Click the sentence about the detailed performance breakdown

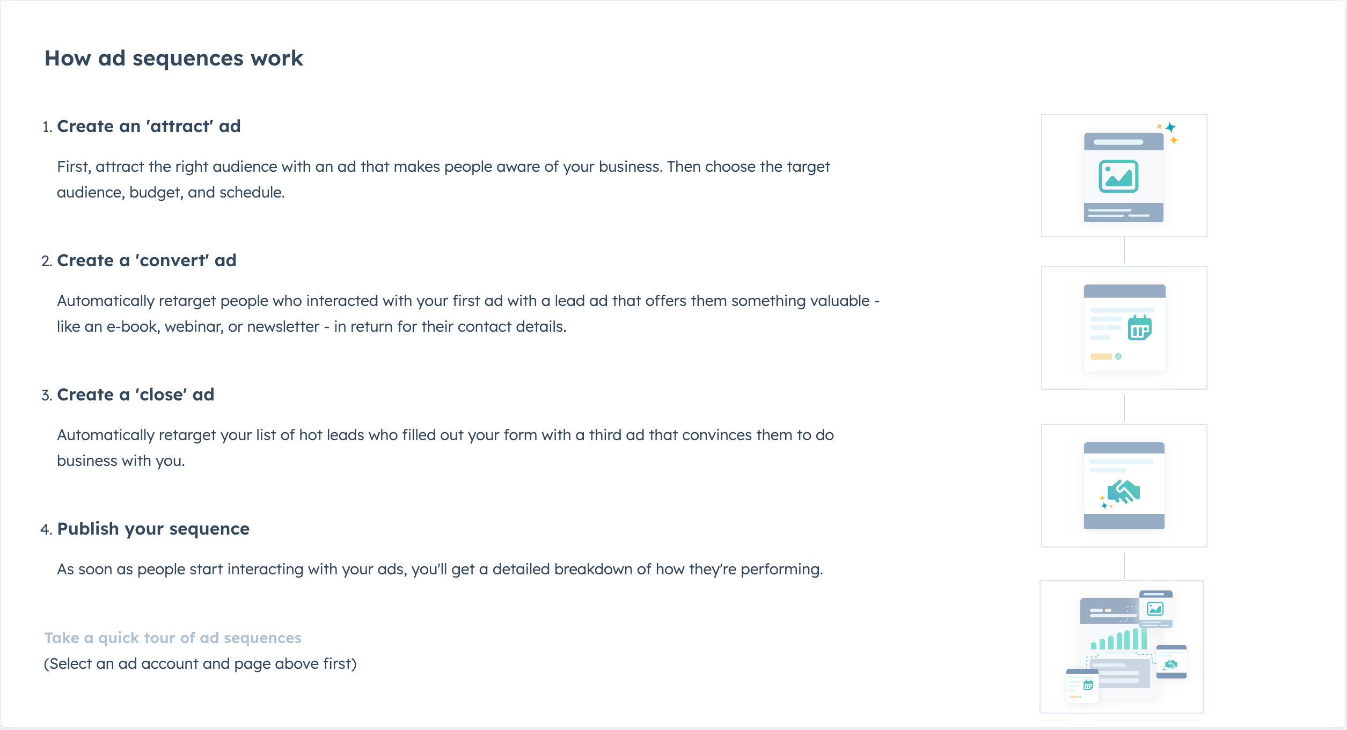click(440, 569)
